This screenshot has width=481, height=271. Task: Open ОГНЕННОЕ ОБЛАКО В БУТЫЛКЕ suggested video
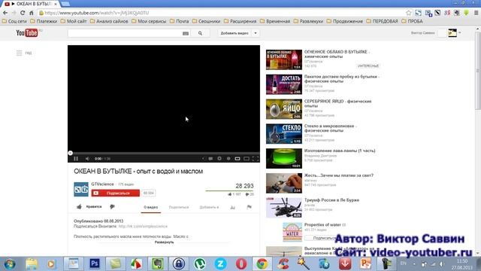coord(337,54)
